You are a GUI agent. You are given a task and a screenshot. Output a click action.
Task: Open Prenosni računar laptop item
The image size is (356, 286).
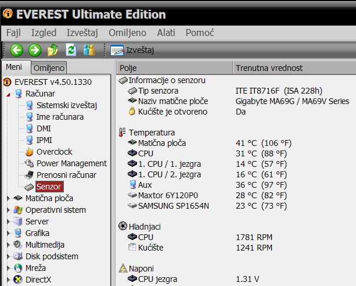[66, 175]
